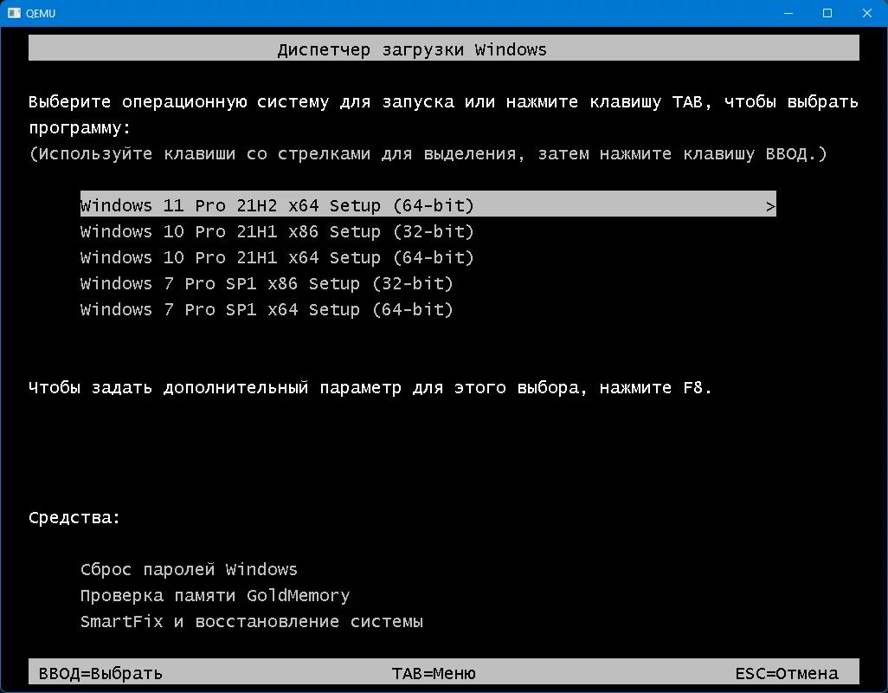Select Windows 7 Pro SP1 x64 Setup entry
This screenshot has width=888, height=693.
(x=267, y=309)
